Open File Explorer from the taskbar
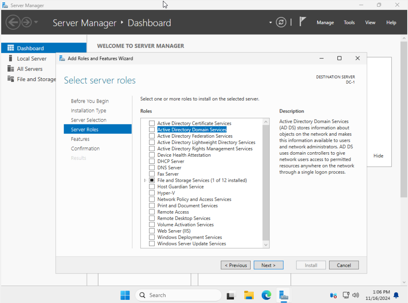The image size is (408, 303). pyautogui.click(x=249, y=295)
